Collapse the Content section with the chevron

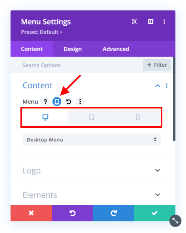click(158, 86)
